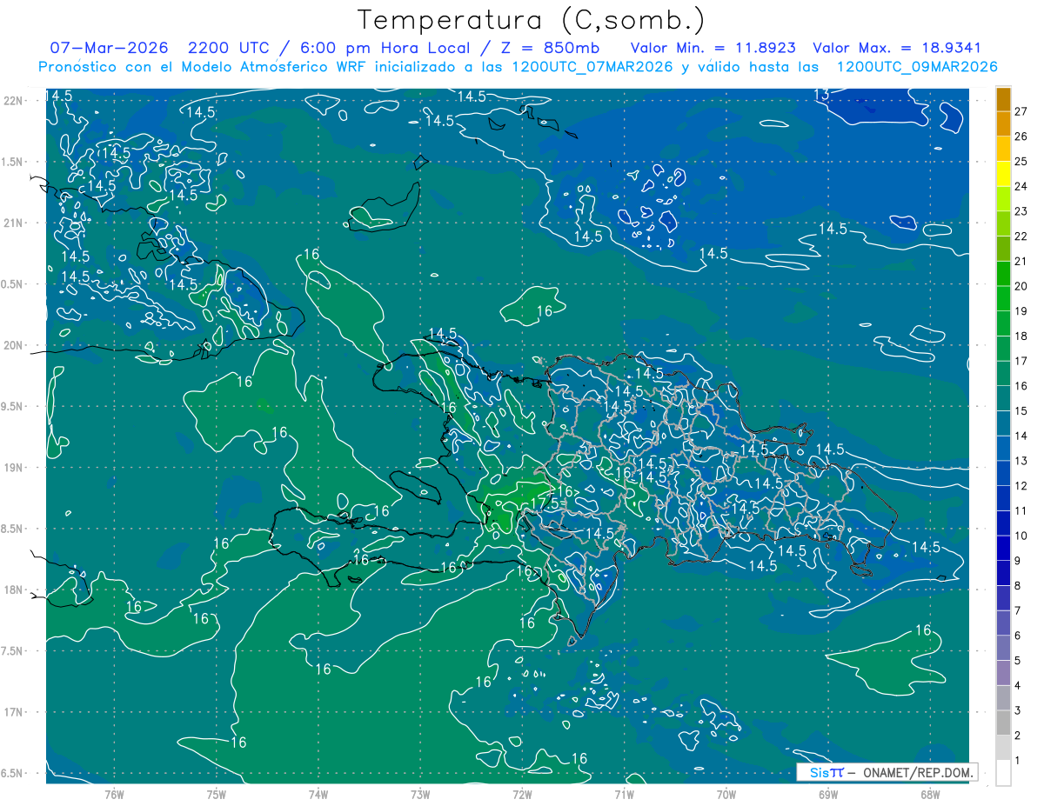Click the 21N latitude axis label
The width and height of the screenshot is (1044, 806).
14,223
